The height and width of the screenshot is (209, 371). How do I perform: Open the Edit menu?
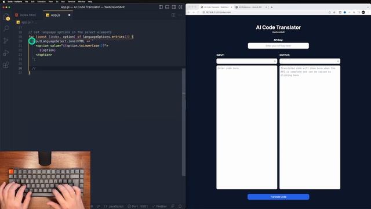(x=32, y=2)
